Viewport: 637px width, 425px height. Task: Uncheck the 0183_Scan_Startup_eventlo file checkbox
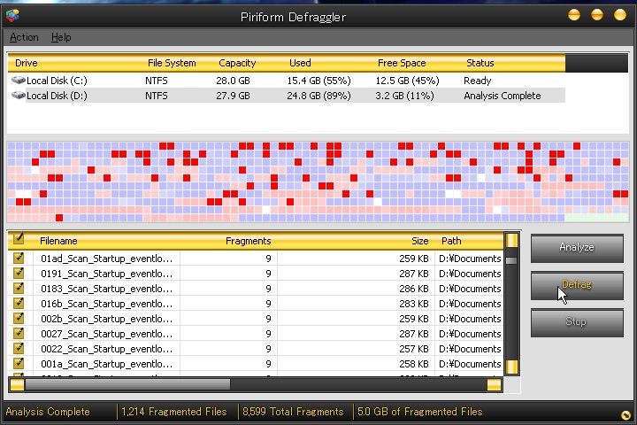point(19,288)
